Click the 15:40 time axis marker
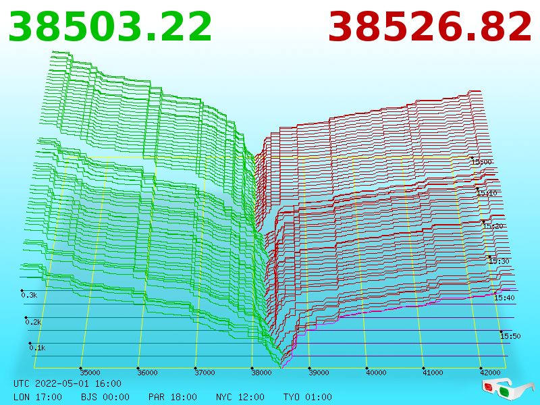 [x=504, y=298]
